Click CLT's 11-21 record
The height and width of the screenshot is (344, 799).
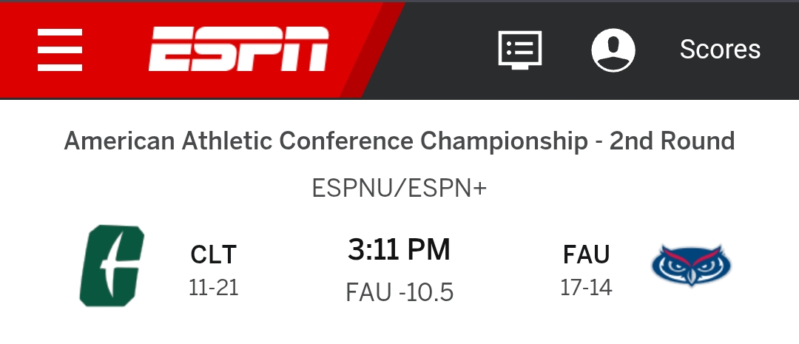(214, 288)
